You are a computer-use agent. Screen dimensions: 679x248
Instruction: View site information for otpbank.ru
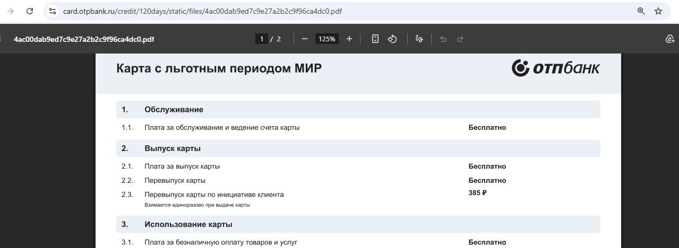(x=53, y=11)
